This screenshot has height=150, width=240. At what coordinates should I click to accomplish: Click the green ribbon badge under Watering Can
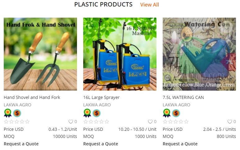coord(167,113)
